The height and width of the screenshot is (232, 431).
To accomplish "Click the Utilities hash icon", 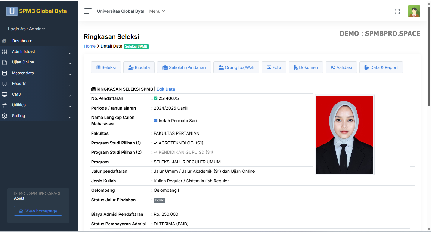I will pos(5,105).
